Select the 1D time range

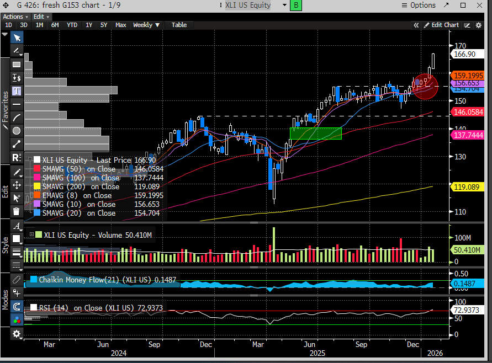8,25
